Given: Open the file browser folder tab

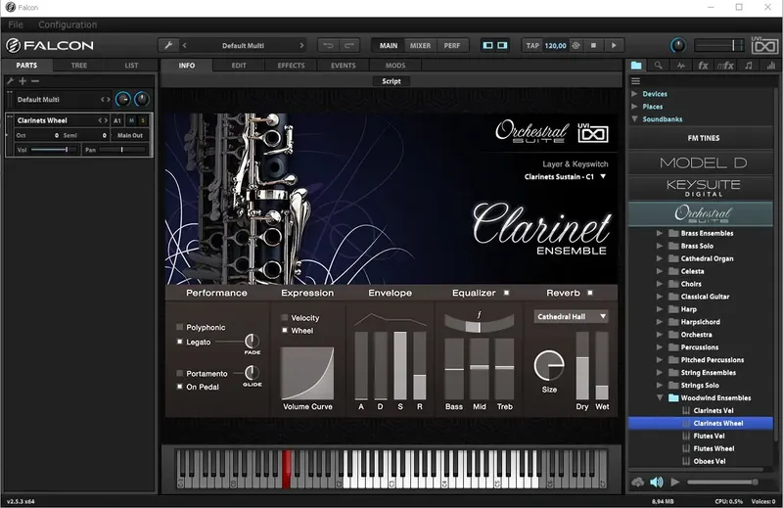Looking at the screenshot, I should [636, 66].
